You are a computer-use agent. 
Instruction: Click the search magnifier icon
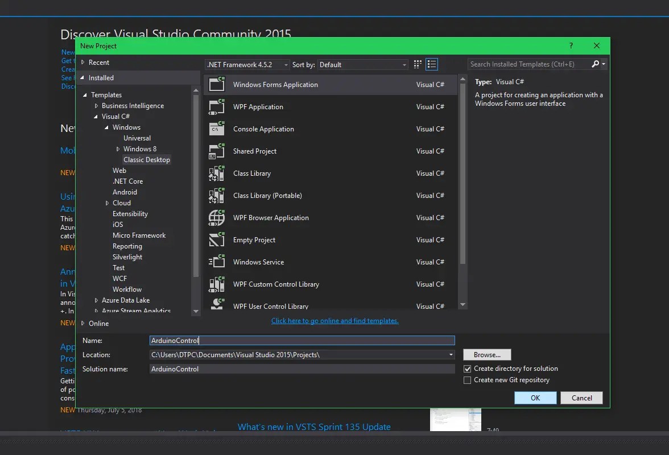point(595,64)
